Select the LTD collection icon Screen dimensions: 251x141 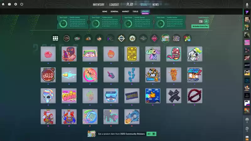66,39
